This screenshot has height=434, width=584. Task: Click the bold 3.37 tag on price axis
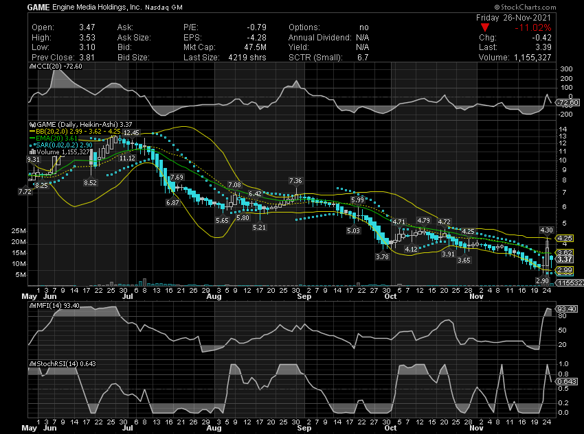pos(565,259)
